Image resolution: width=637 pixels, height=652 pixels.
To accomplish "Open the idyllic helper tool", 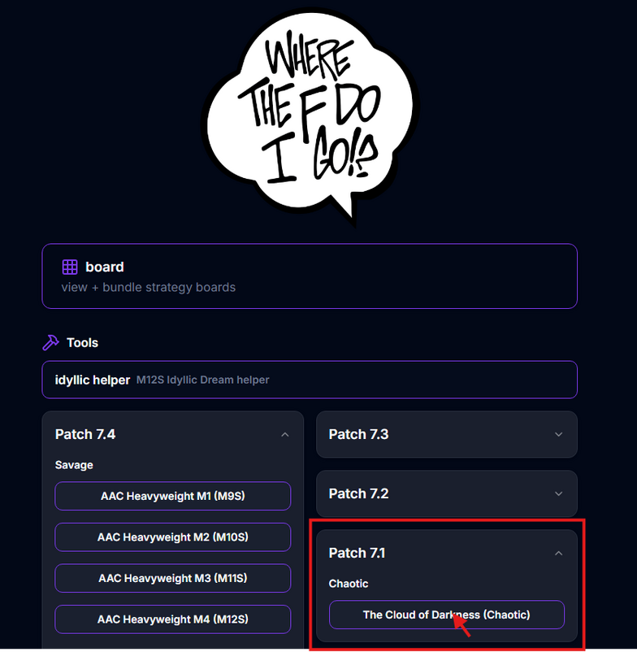I will click(x=310, y=380).
